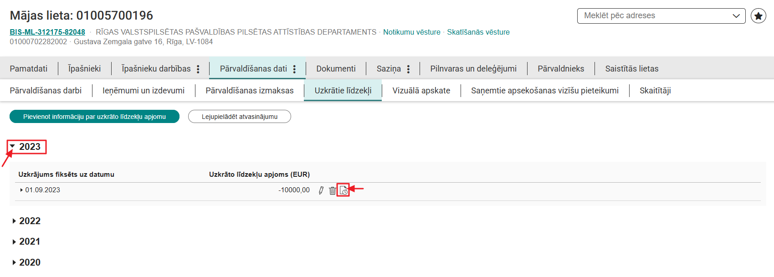Open Saziņa three-dot menu
The image size is (774, 277).
(x=409, y=69)
